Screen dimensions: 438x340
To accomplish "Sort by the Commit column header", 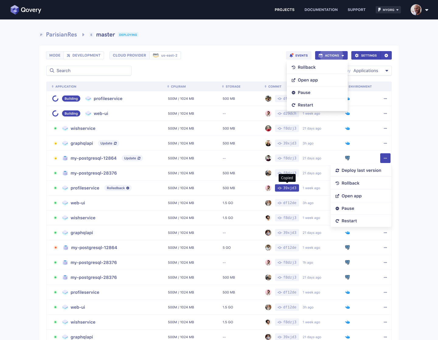I will pyautogui.click(x=273, y=87).
